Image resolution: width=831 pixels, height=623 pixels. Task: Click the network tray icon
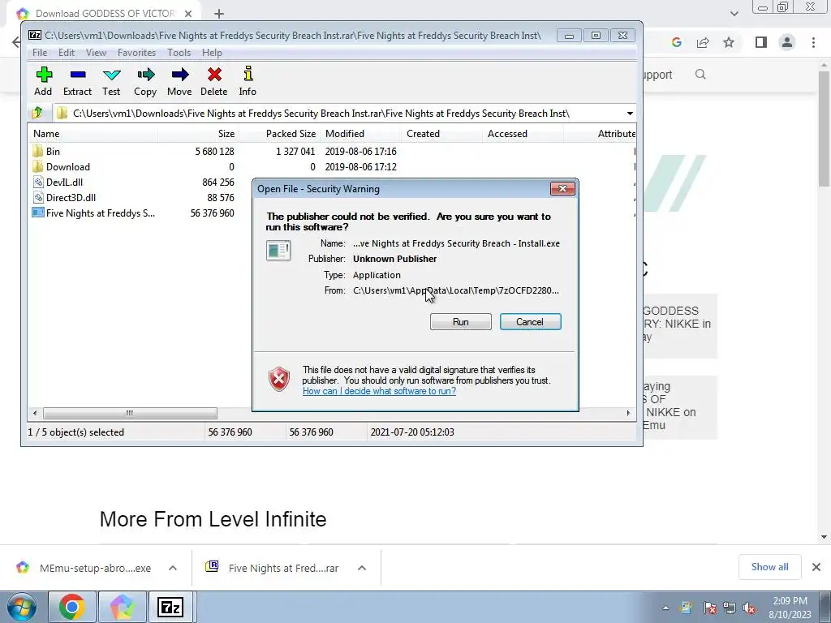click(730, 608)
